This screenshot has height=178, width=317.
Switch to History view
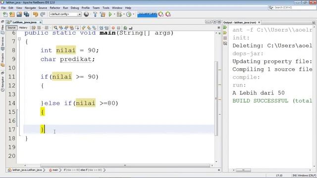click(x=23, y=28)
